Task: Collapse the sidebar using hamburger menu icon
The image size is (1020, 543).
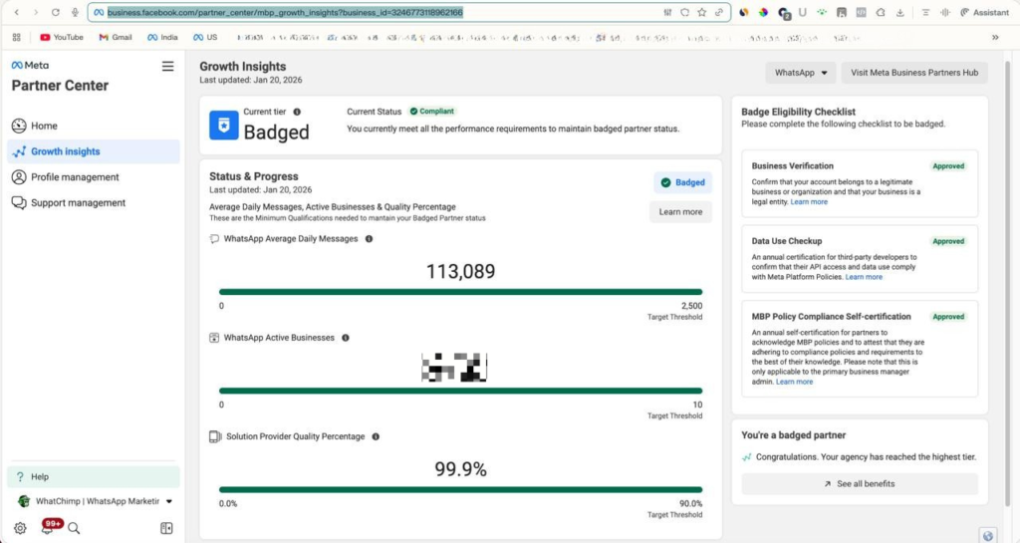Action: point(167,66)
